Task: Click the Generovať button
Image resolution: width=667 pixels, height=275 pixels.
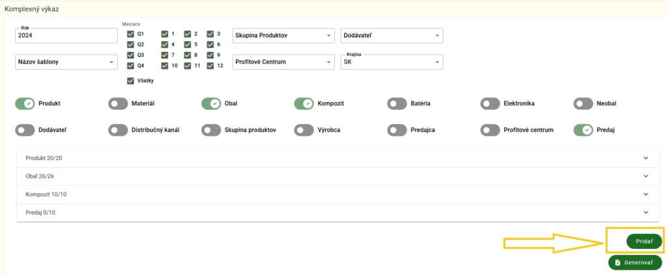Action: (634, 263)
